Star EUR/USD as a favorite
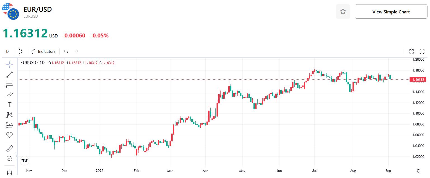The width and height of the screenshot is (430, 178). [343, 11]
